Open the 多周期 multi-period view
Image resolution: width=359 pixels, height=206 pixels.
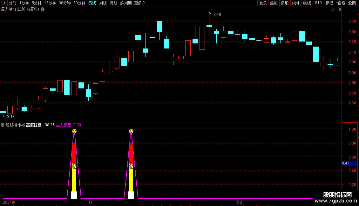[126, 3]
